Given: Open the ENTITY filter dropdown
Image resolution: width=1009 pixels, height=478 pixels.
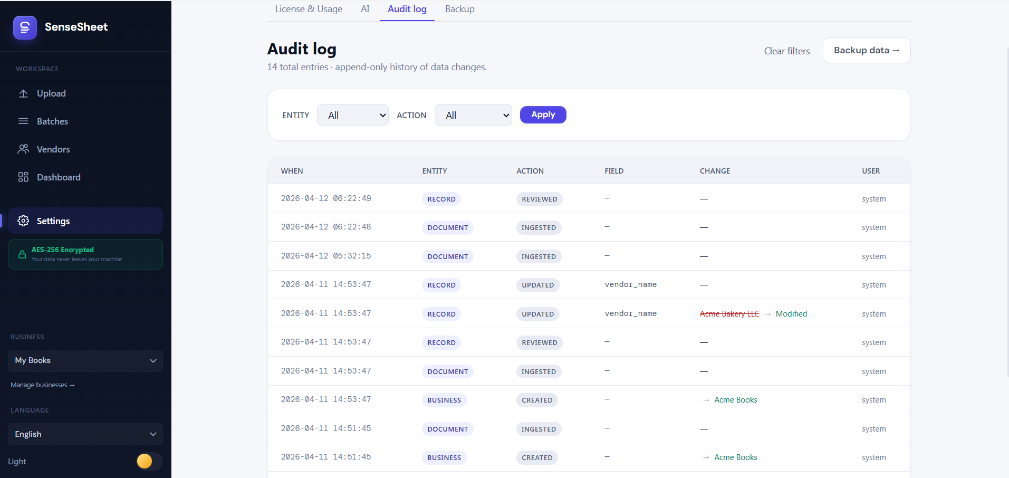Looking at the screenshot, I should [x=352, y=114].
